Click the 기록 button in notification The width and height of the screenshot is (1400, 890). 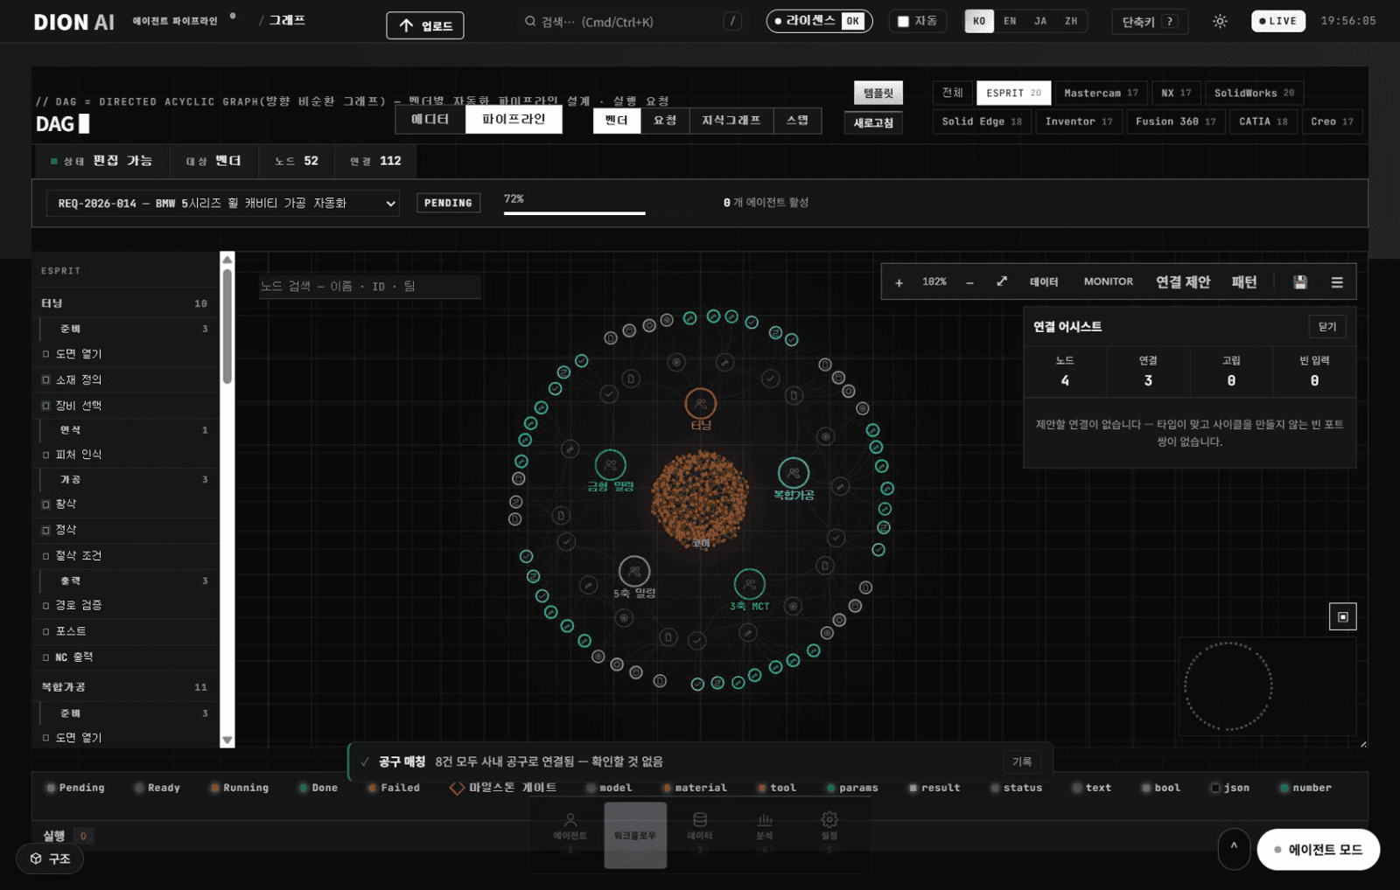1022,761
